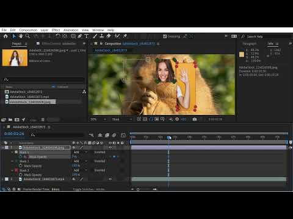Toggle stopwatch for Mask 1 Opacity
The width and height of the screenshot is (293, 219).
coord(21,157)
